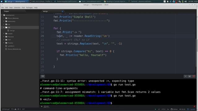
Task: Click "Simple Shell" string in code
Action: click(83, 17)
